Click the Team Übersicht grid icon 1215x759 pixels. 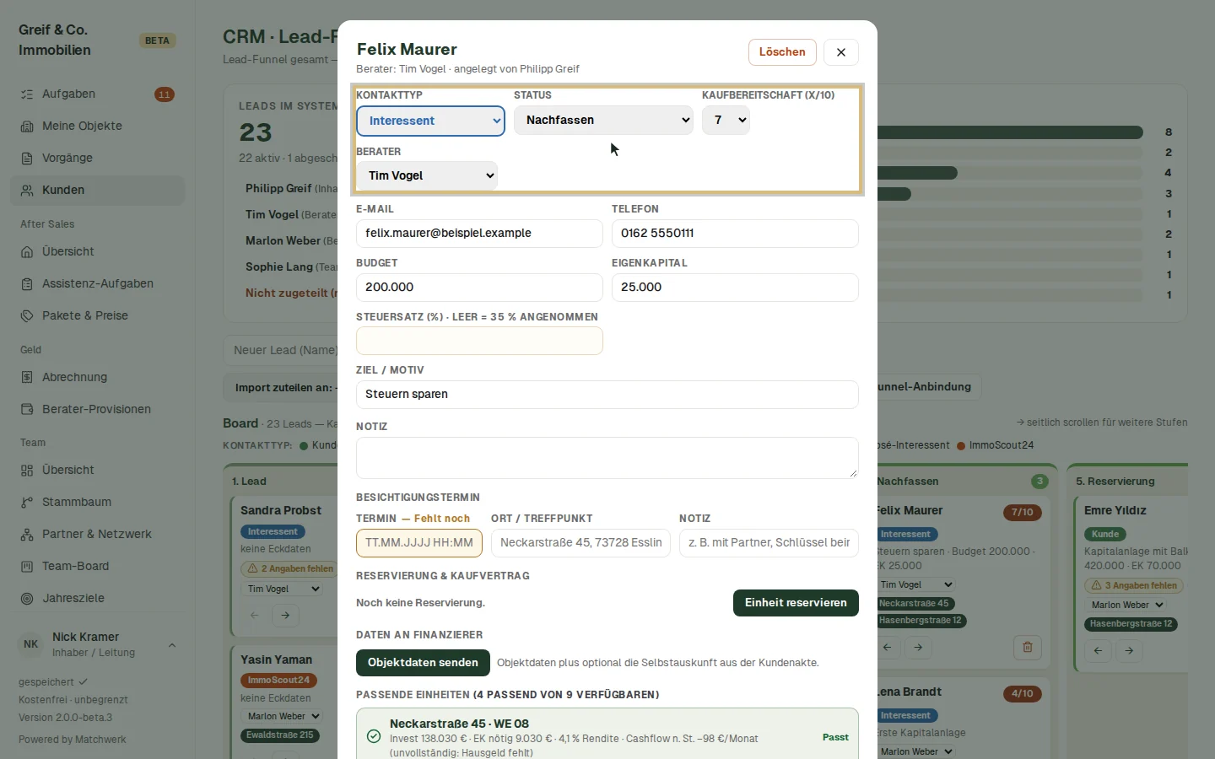(27, 471)
